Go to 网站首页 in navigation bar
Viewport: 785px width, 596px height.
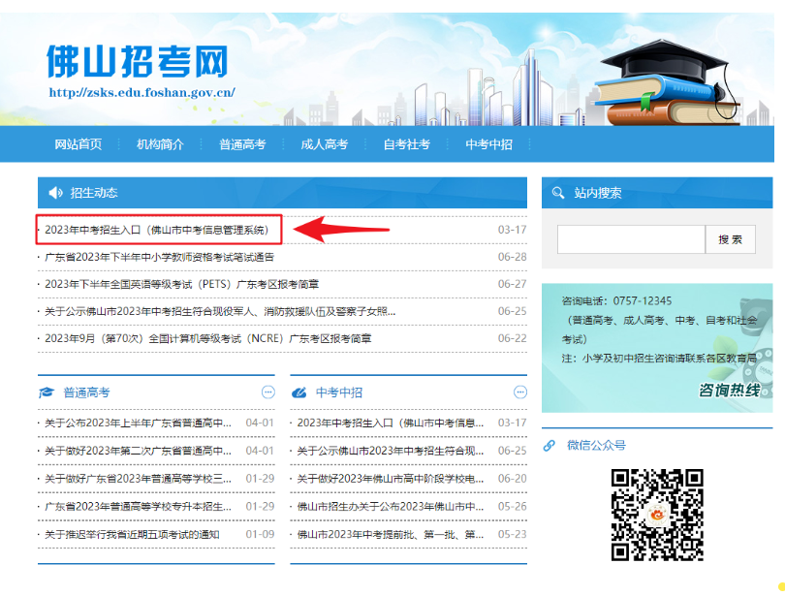pyautogui.click(x=78, y=144)
